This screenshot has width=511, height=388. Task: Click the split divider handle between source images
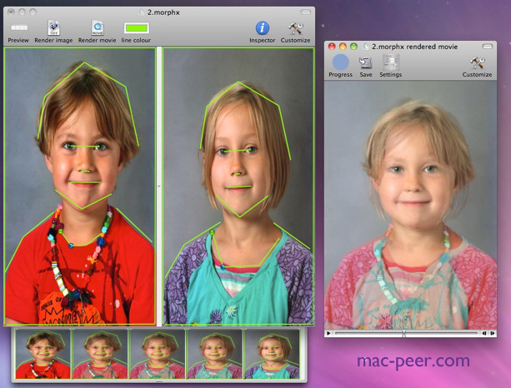pos(159,187)
